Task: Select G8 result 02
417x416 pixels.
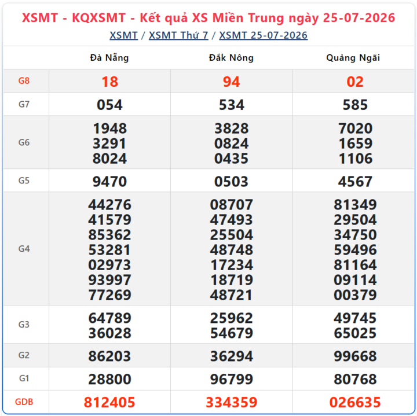Action: [355, 82]
